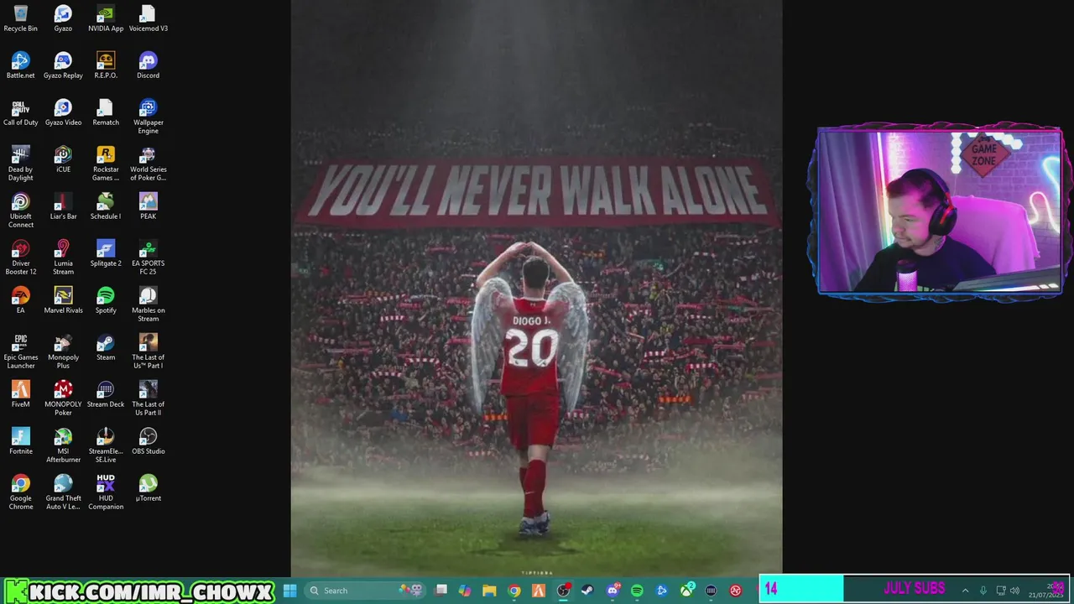Screen dimensions: 1074x604
Task: Select the World Series of Poker icon
Action: pos(148,164)
